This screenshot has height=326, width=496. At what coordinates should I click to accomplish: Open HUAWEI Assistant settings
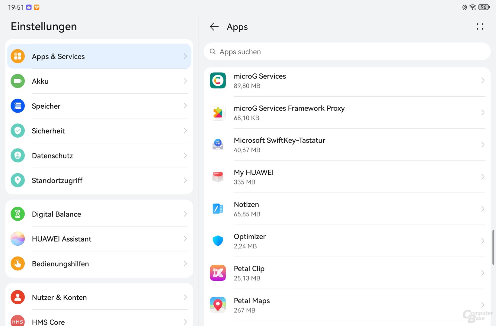pyautogui.click(x=99, y=239)
